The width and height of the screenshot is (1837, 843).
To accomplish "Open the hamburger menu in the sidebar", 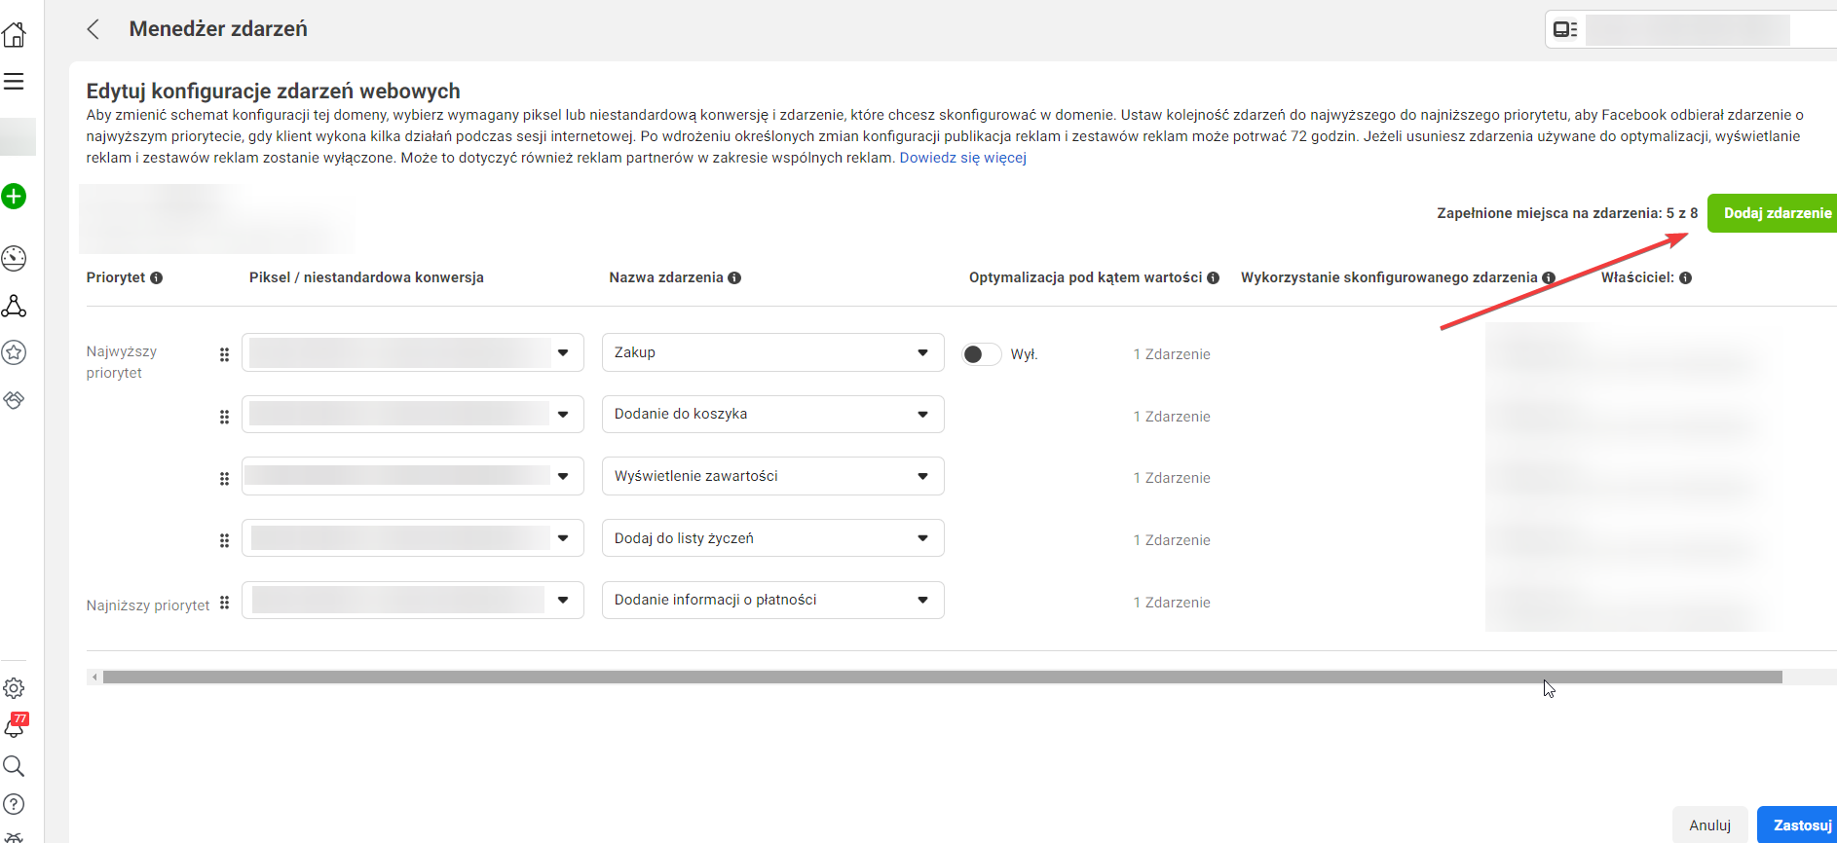I will (14, 82).
